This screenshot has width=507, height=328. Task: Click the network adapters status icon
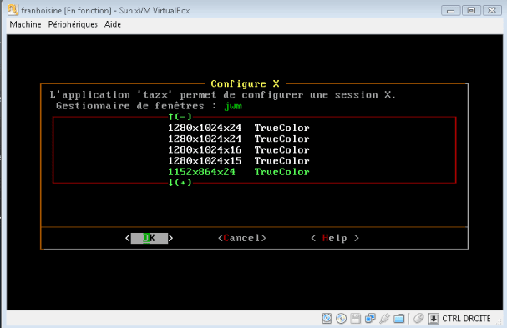[x=370, y=319]
